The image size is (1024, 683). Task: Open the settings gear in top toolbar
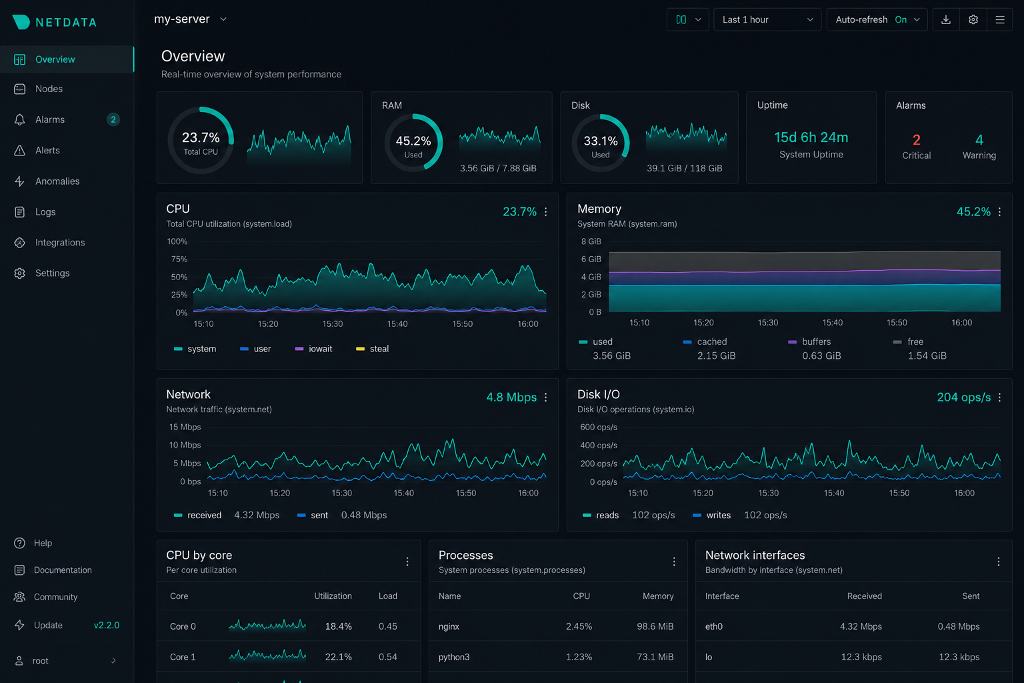click(x=973, y=19)
